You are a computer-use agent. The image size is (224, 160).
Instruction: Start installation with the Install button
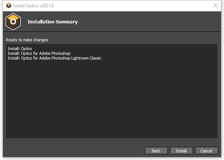click(x=181, y=151)
